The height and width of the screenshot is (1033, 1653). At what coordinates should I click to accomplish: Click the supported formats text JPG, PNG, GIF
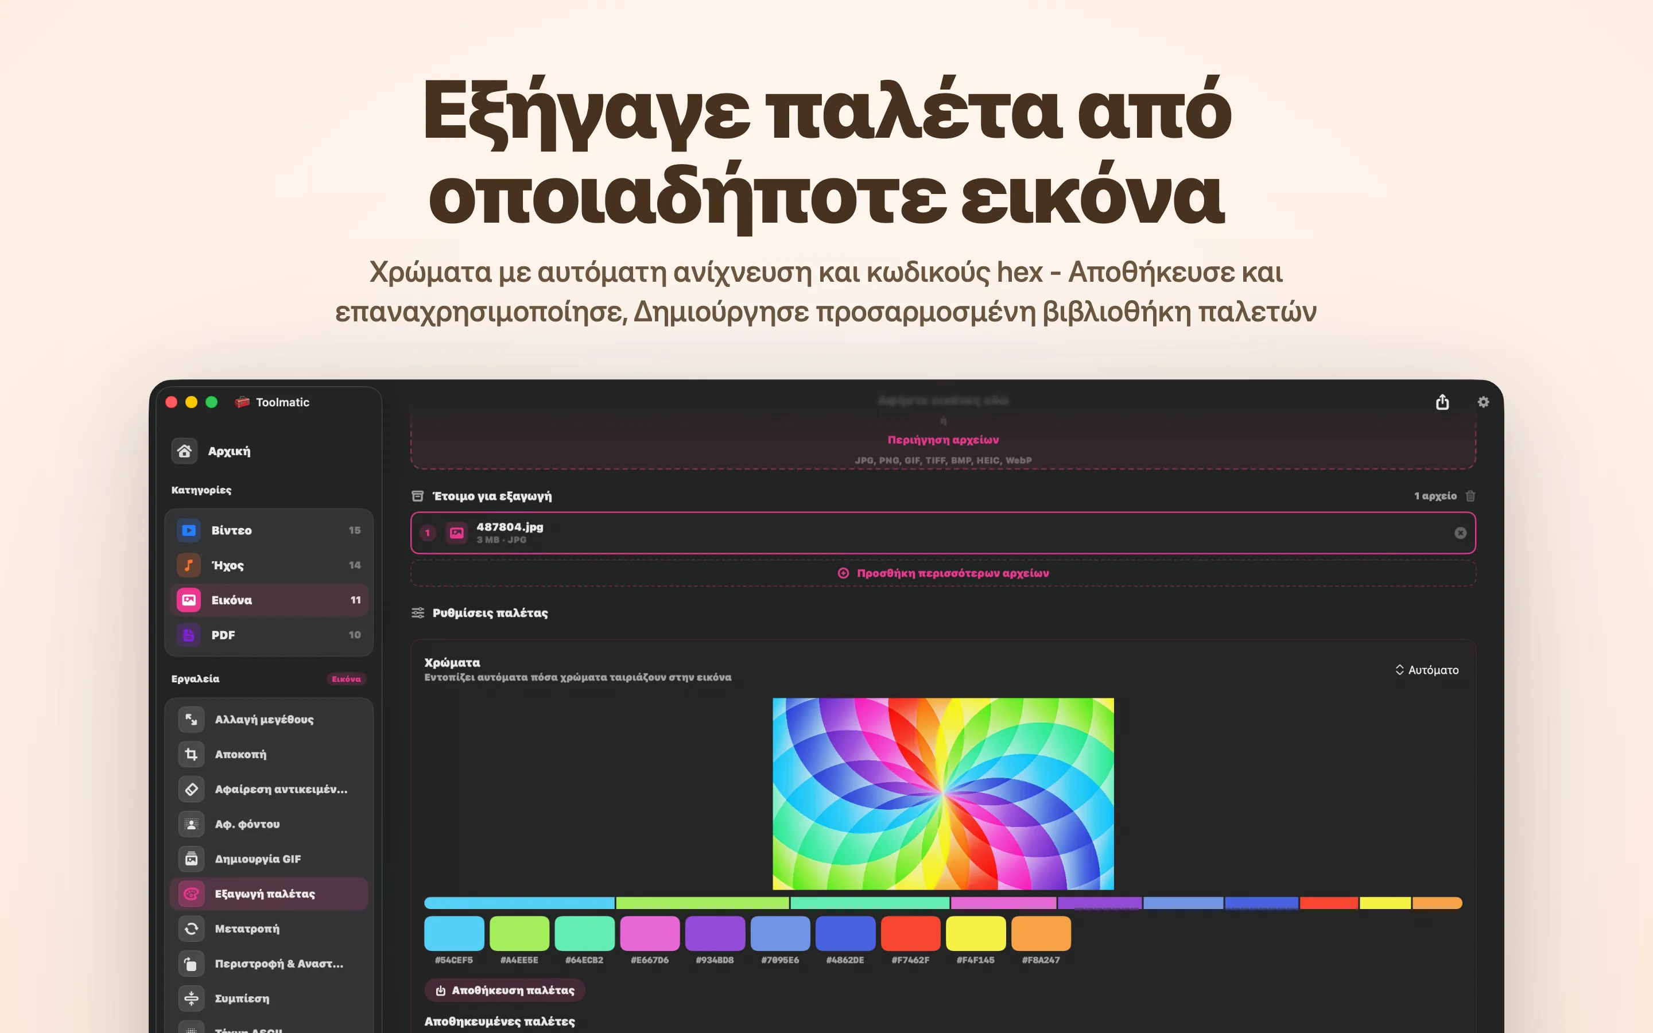[x=942, y=460]
